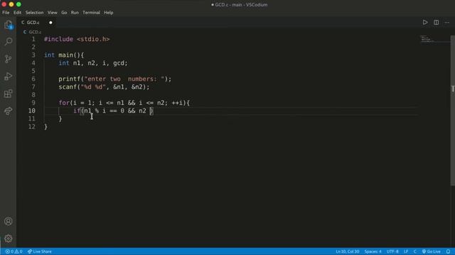Open the File menu
Viewport: 455px width, 255px height.
click(x=6, y=13)
